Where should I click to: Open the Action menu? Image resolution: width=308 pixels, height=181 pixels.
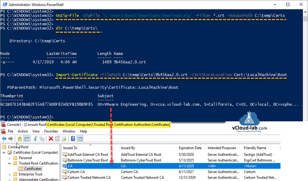coord(22,131)
